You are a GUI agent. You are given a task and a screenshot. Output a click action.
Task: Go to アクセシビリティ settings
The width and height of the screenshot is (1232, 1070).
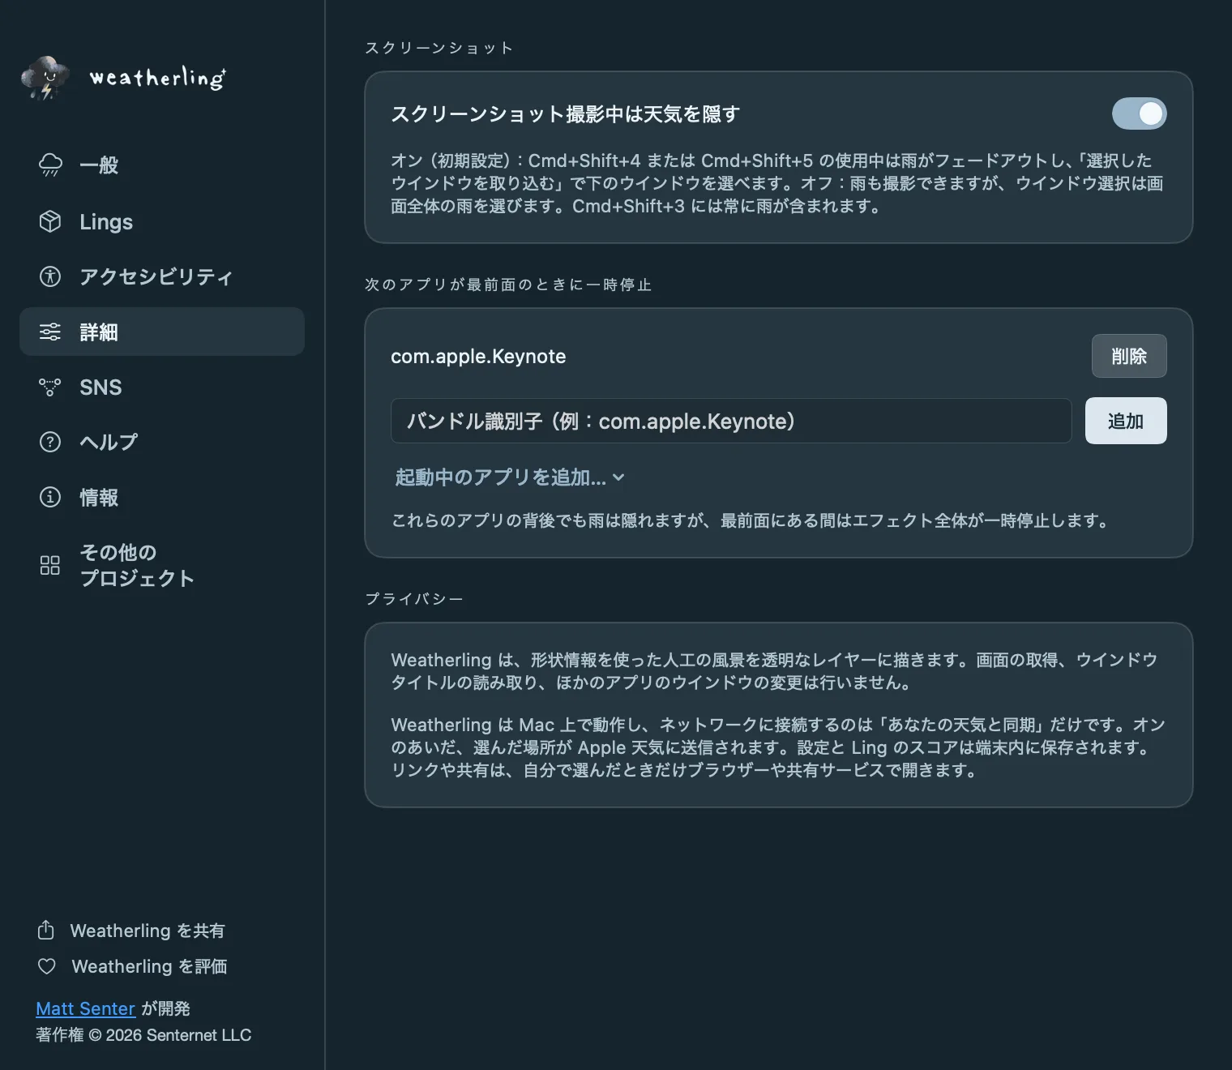162,276
